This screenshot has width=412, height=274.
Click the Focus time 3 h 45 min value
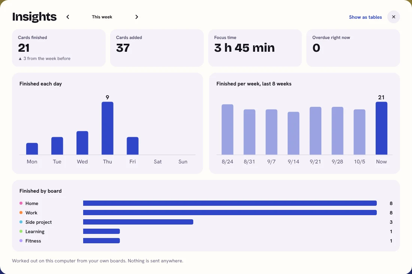tap(244, 48)
